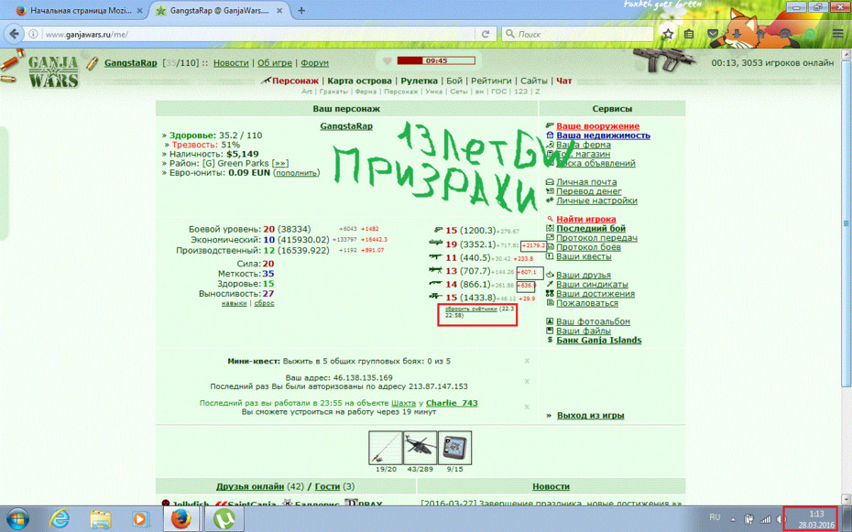Save page to Pocket icon

(x=713, y=34)
